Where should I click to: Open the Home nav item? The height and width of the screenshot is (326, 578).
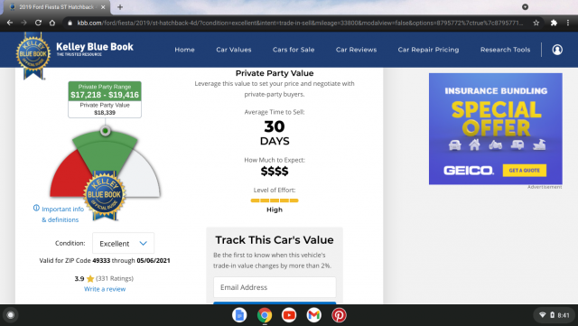pyautogui.click(x=184, y=50)
